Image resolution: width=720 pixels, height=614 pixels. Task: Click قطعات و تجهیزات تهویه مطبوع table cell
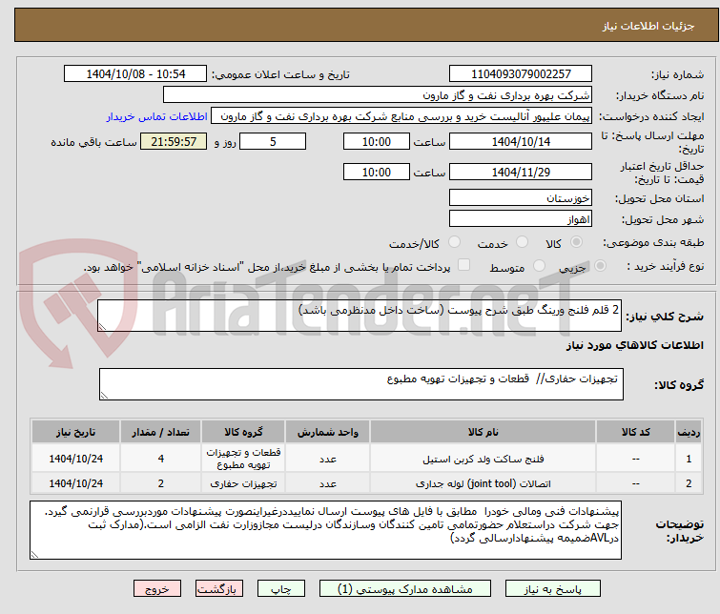pos(243,459)
